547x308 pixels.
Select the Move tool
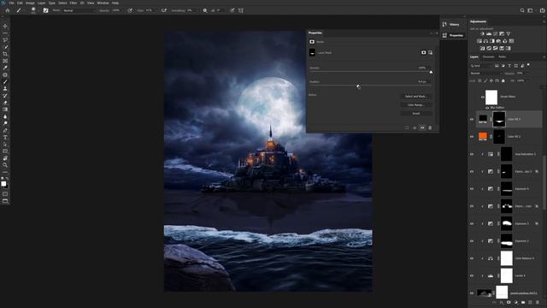pyautogui.click(x=5, y=27)
